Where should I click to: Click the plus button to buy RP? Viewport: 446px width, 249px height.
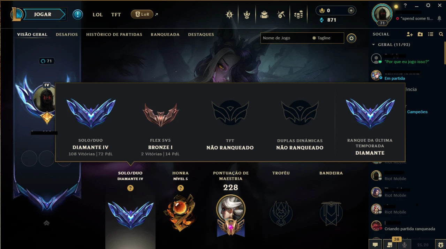tap(351, 10)
